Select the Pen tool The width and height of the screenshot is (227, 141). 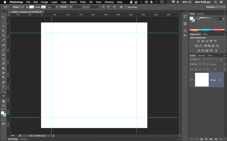[x=3, y=82]
